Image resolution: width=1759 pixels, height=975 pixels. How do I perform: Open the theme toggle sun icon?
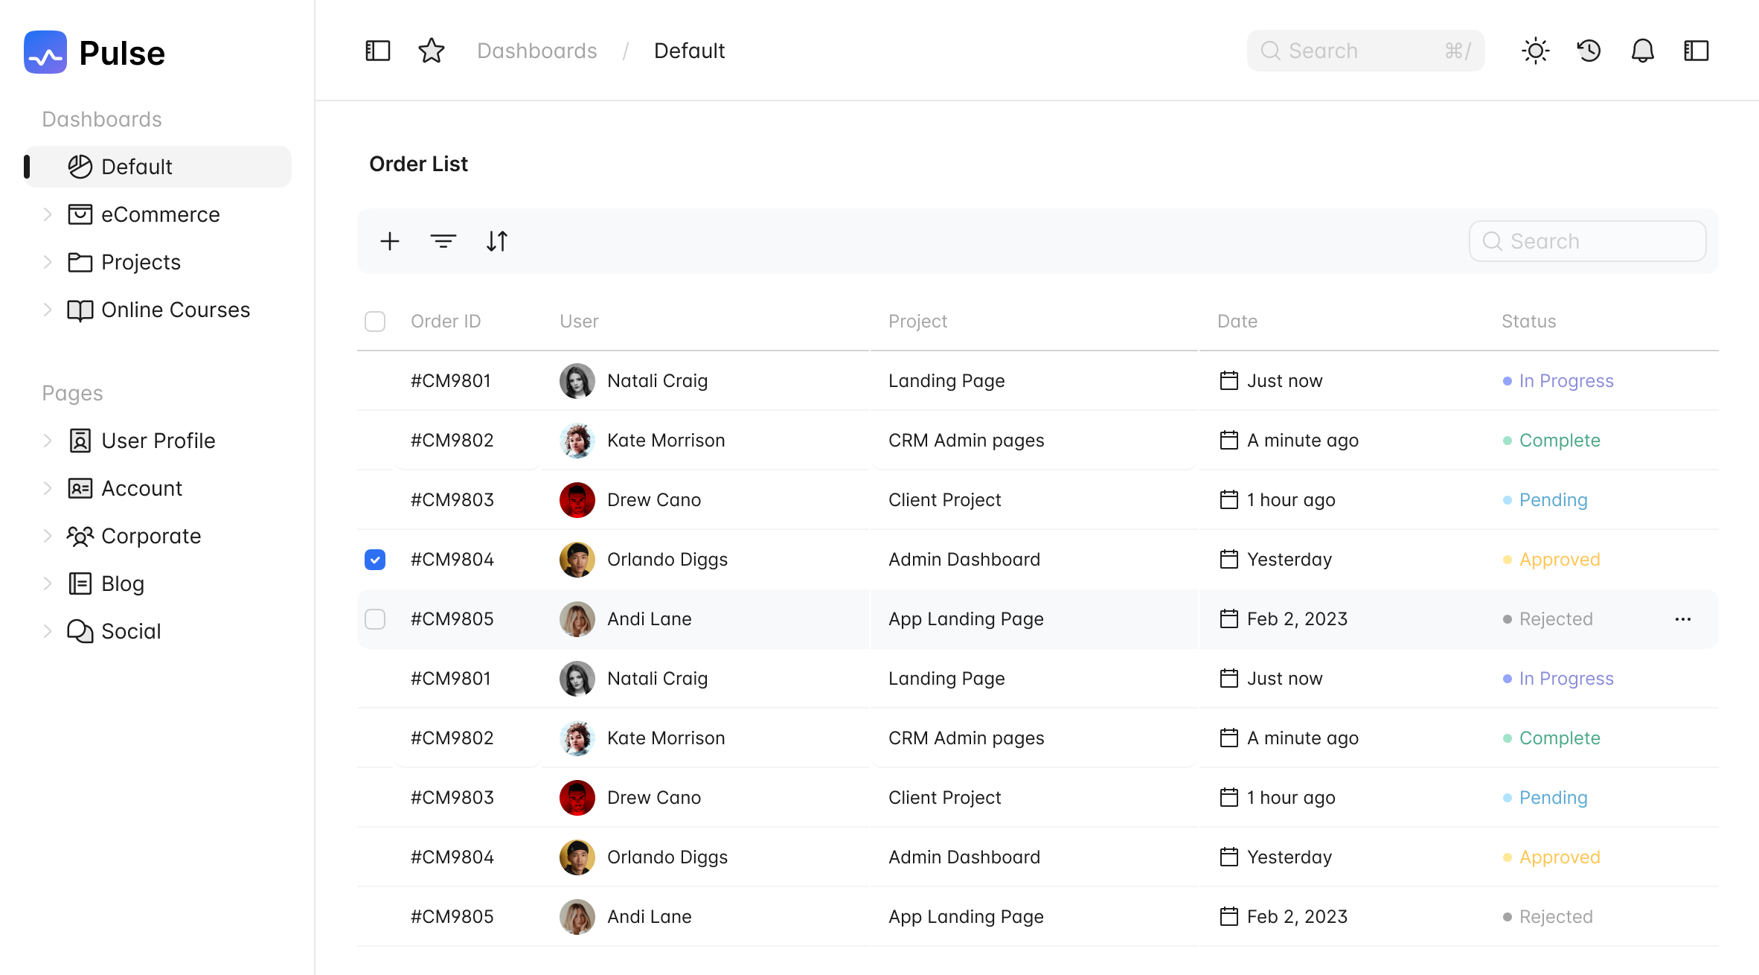(1536, 51)
